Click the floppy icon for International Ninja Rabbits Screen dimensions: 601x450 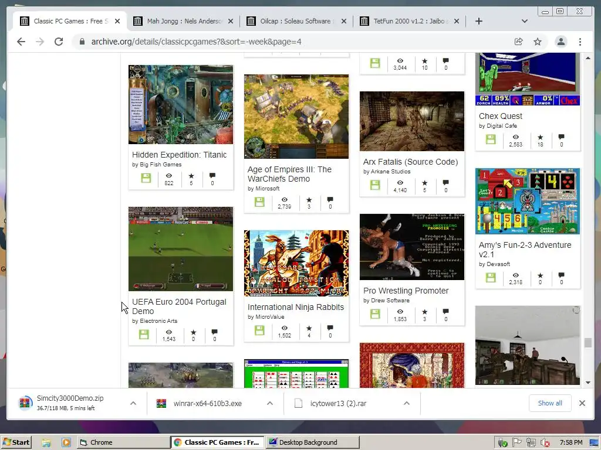click(x=259, y=330)
